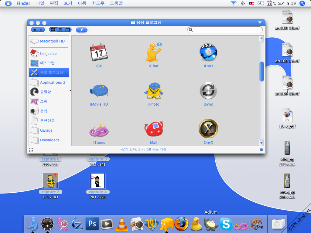The height and width of the screenshot is (233, 311).
Task: Select the iPhoto application icon
Action: pyautogui.click(x=154, y=91)
